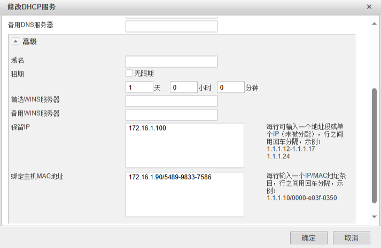Click the 保留IP text area
This screenshot has height=248, width=381.
tap(185, 145)
